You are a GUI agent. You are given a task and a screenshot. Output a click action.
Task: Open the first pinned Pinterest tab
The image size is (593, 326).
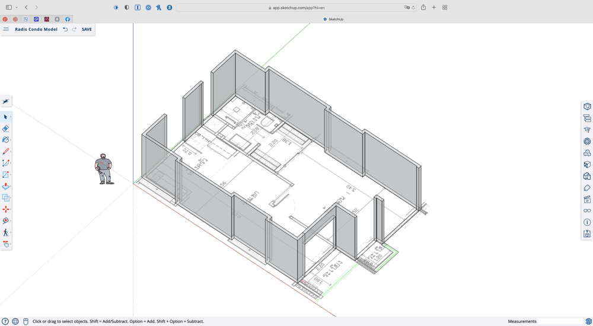click(5, 19)
